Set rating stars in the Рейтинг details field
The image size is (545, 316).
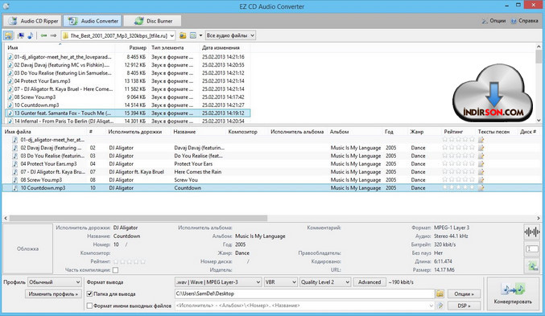[130, 261]
